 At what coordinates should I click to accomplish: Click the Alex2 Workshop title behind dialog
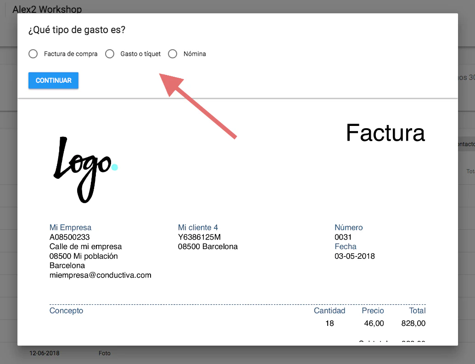pyautogui.click(x=47, y=9)
